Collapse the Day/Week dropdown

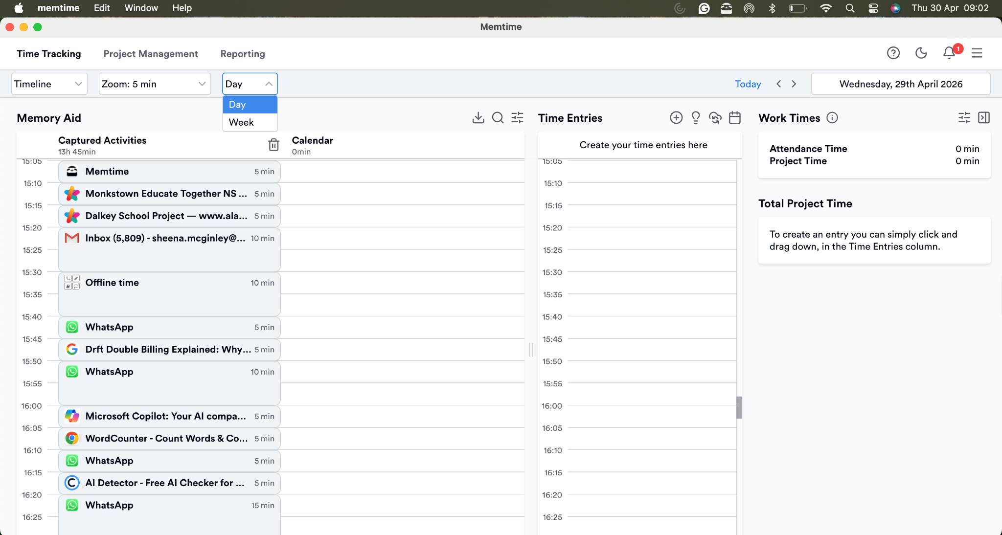tap(250, 84)
